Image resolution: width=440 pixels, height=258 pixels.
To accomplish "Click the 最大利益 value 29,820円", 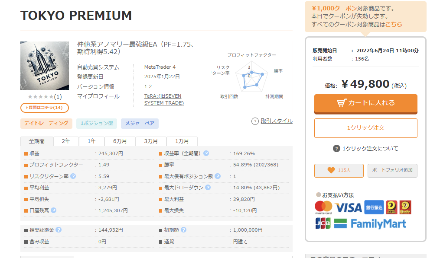I will pos(244,199).
